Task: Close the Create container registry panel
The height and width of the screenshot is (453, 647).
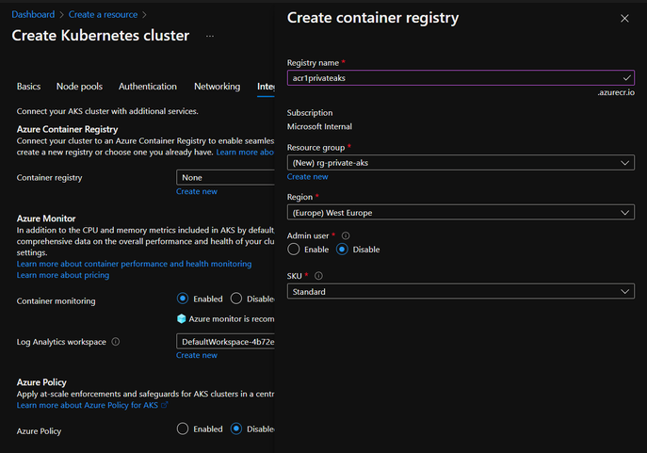Action: [x=624, y=19]
